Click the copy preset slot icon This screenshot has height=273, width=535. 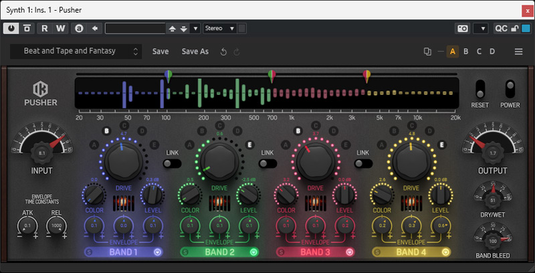click(427, 52)
